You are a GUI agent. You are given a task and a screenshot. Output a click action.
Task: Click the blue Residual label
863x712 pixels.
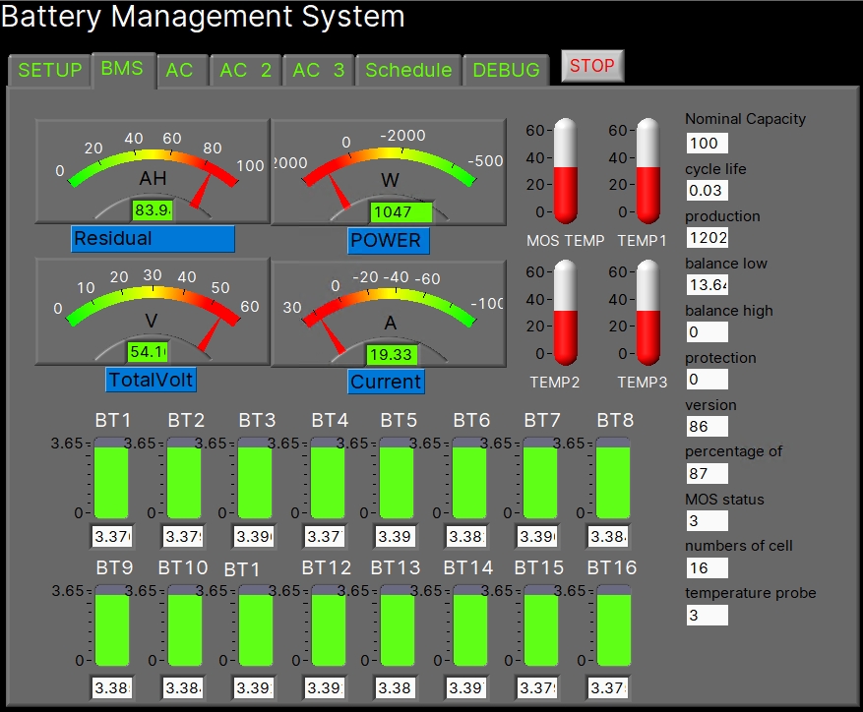153,238
